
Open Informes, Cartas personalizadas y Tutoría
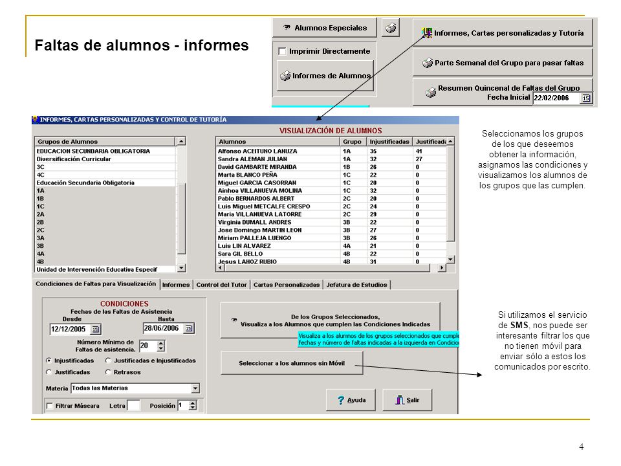tap(503, 33)
